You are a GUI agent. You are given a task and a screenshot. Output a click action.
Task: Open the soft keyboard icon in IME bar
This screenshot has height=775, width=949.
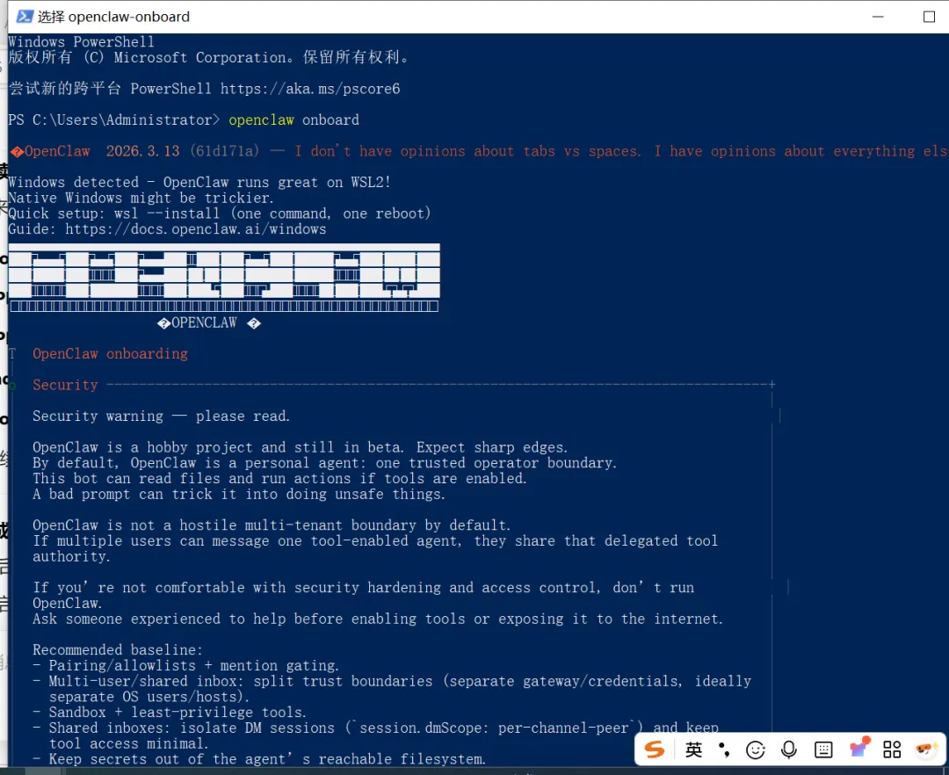coord(823,750)
